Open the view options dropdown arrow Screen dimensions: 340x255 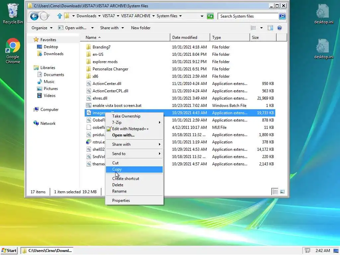[x=261, y=28]
